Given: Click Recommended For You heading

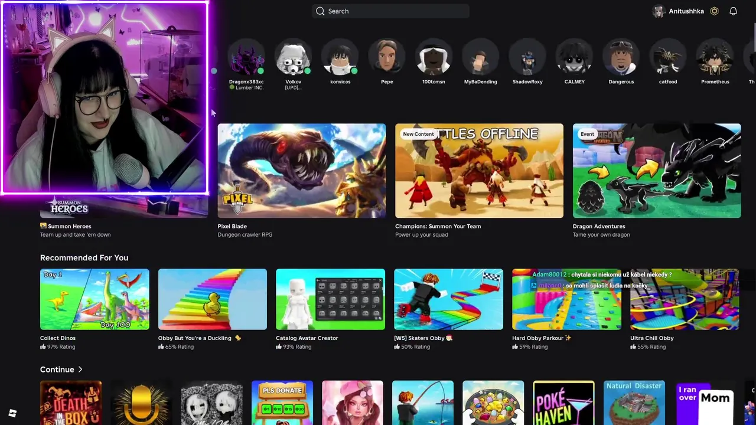Looking at the screenshot, I should (84, 258).
